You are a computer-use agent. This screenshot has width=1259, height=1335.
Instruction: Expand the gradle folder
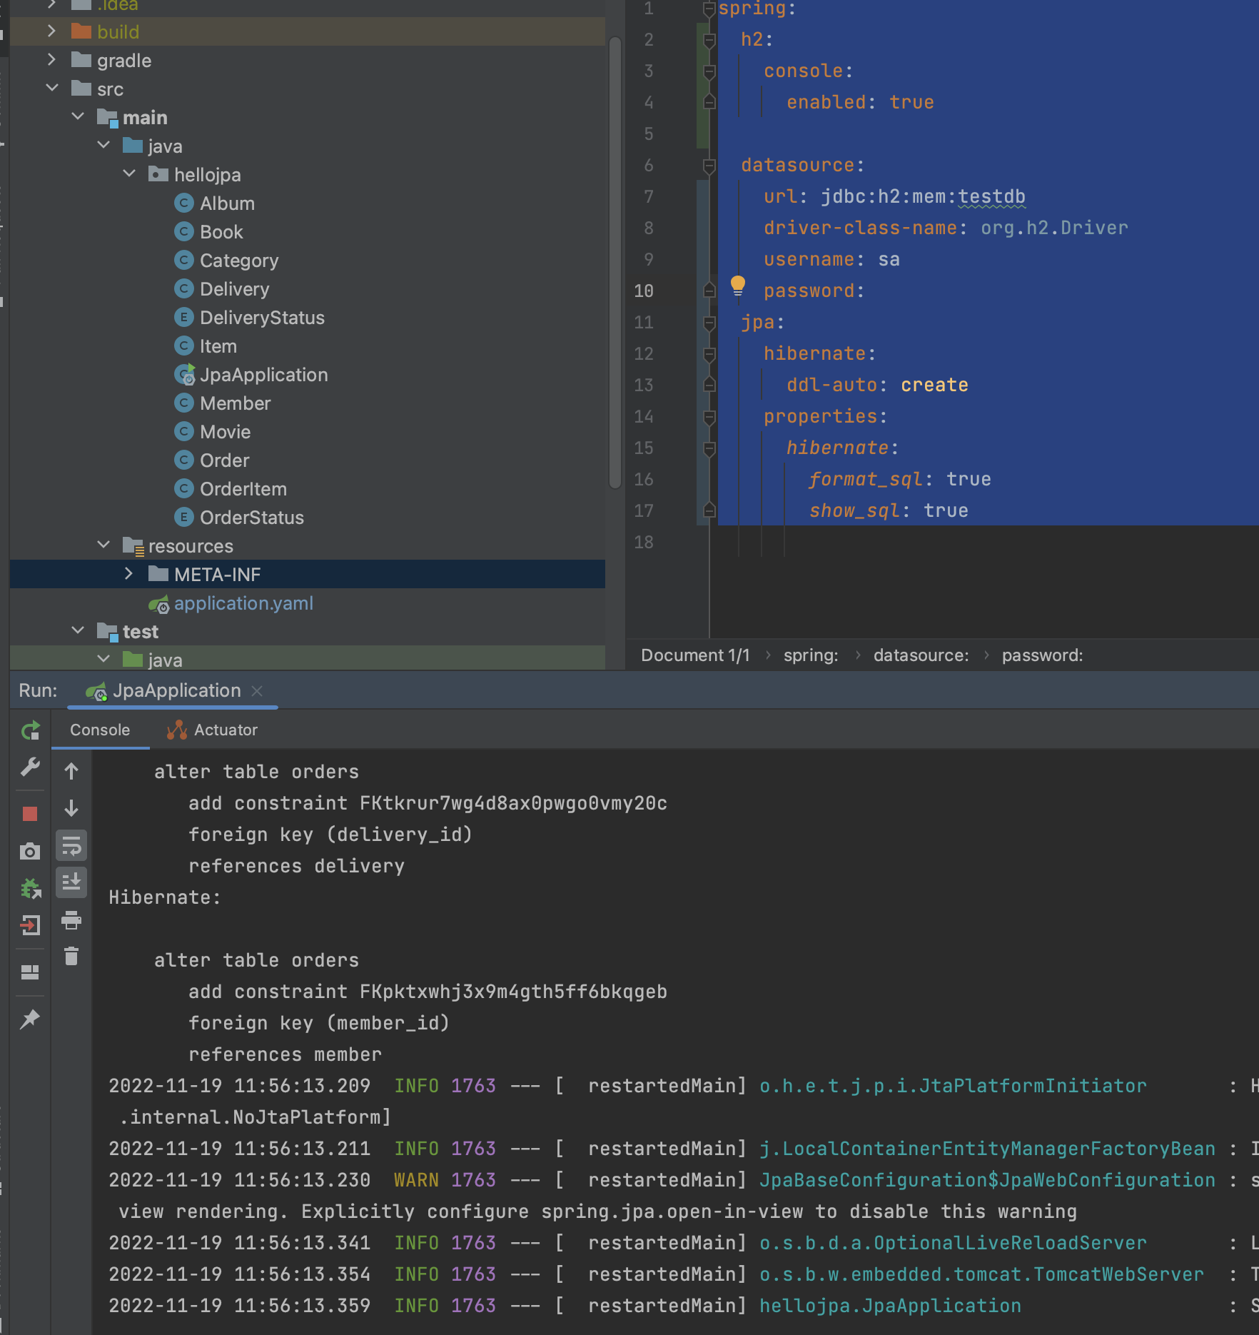click(51, 60)
